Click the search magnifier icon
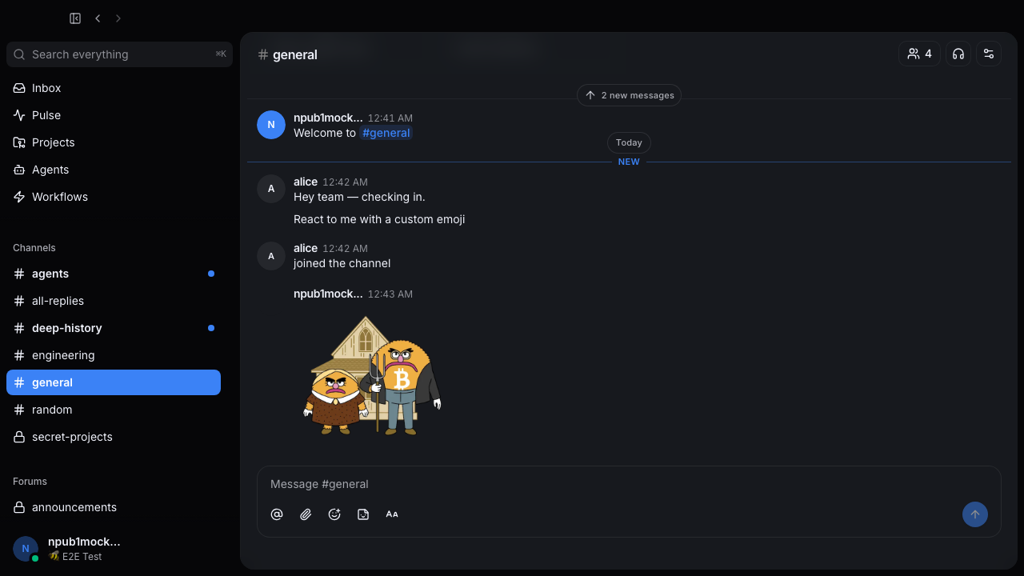Viewport: 1024px width, 576px height. pos(20,54)
